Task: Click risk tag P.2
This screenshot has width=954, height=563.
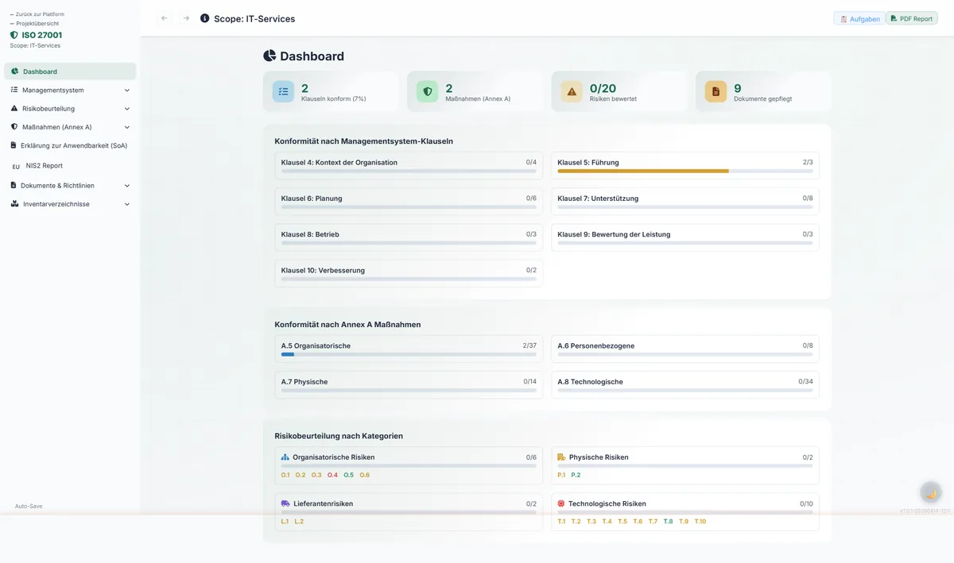Action: point(576,475)
